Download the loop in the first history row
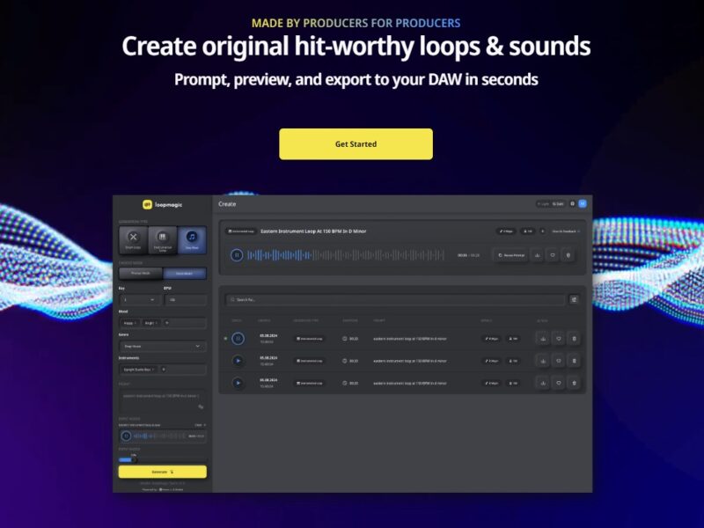 tap(544, 338)
